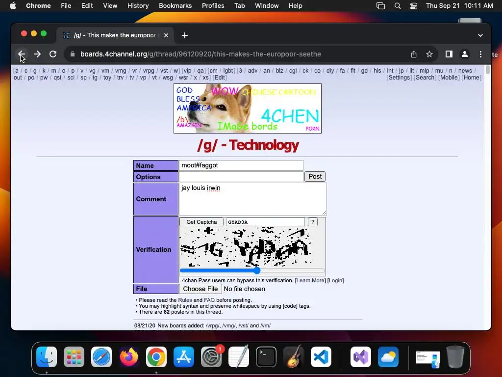Open the Edit menu

point(87,6)
